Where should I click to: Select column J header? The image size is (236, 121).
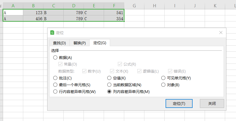195,6
